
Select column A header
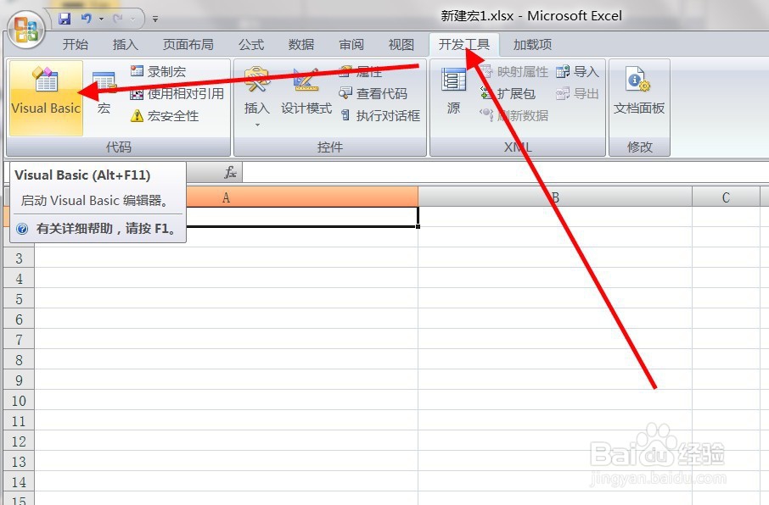(226, 197)
